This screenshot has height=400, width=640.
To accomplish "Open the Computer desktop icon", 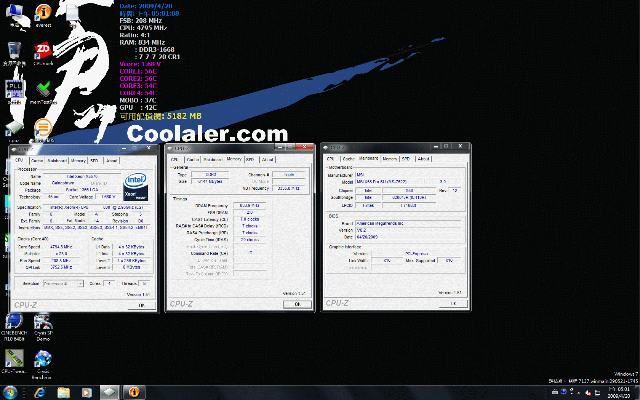I will coord(14,15).
